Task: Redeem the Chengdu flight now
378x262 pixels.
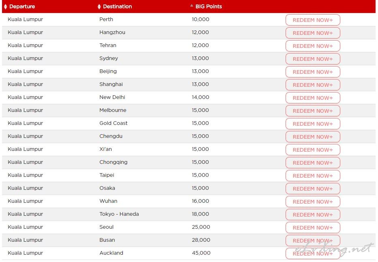Action: [313, 137]
